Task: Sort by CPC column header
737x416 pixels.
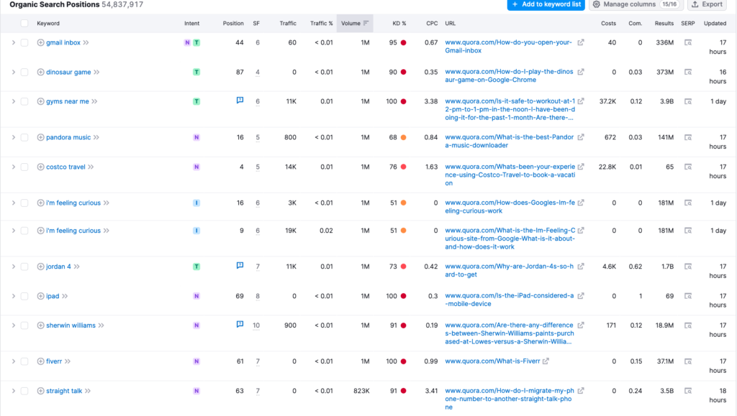Action: coord(432,23)
